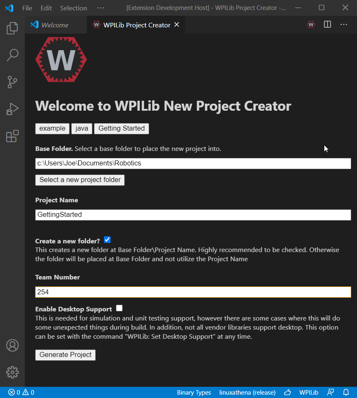This screenshot has width=357, height=398.
Task: Click WPILib in the status bar
Action: (309, 393)
